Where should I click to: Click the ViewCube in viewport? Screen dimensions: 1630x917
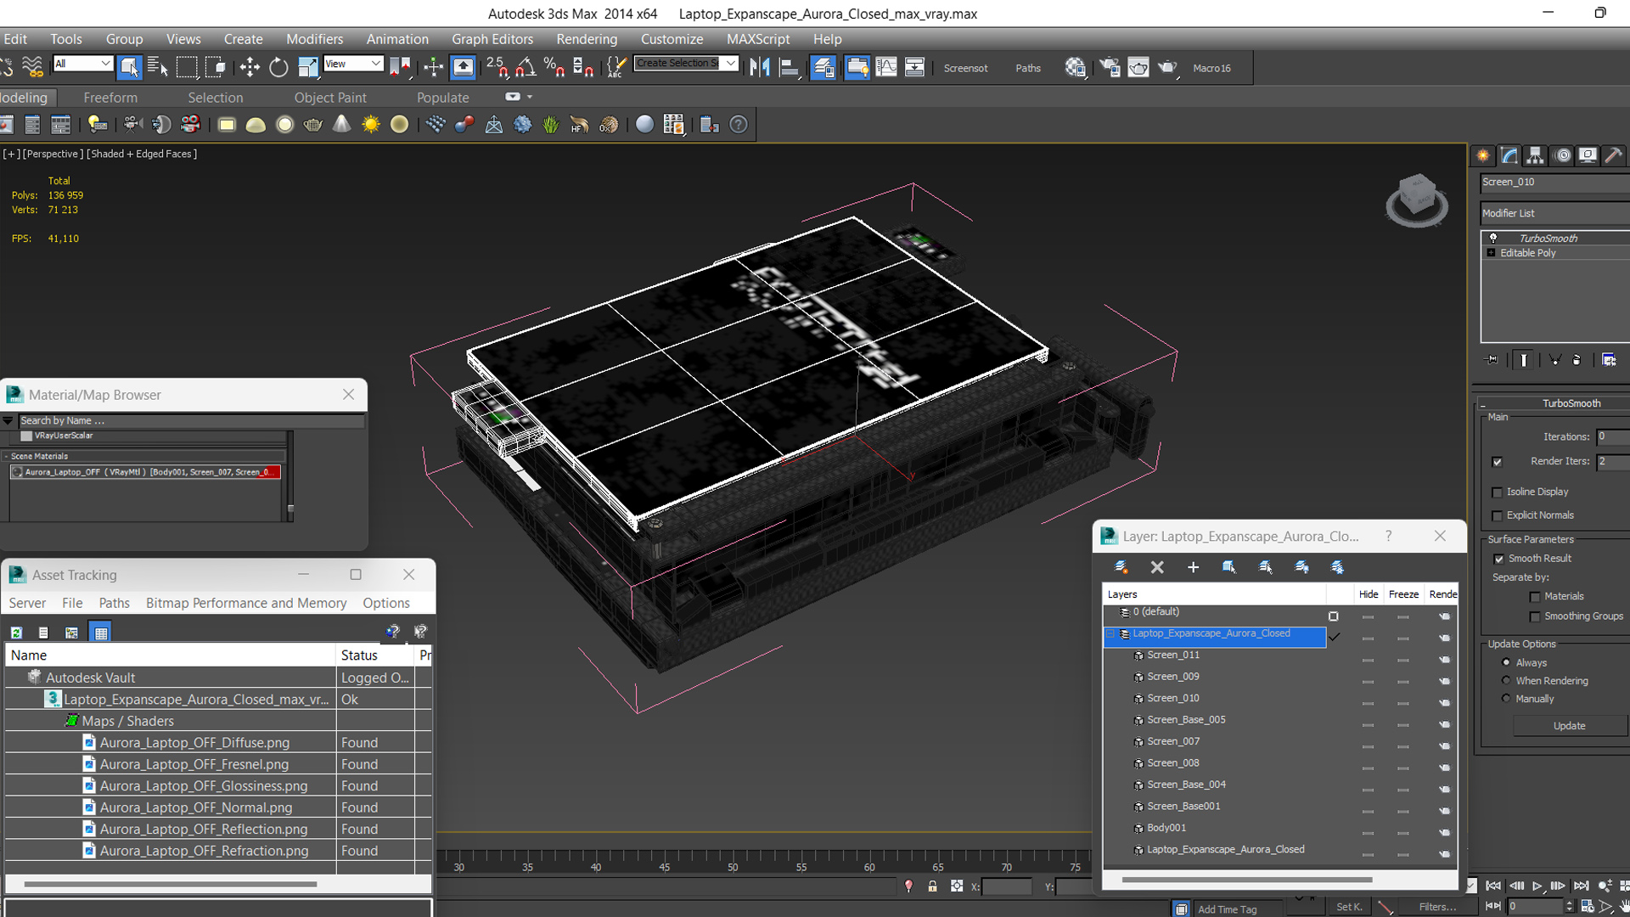point(1416,200)
